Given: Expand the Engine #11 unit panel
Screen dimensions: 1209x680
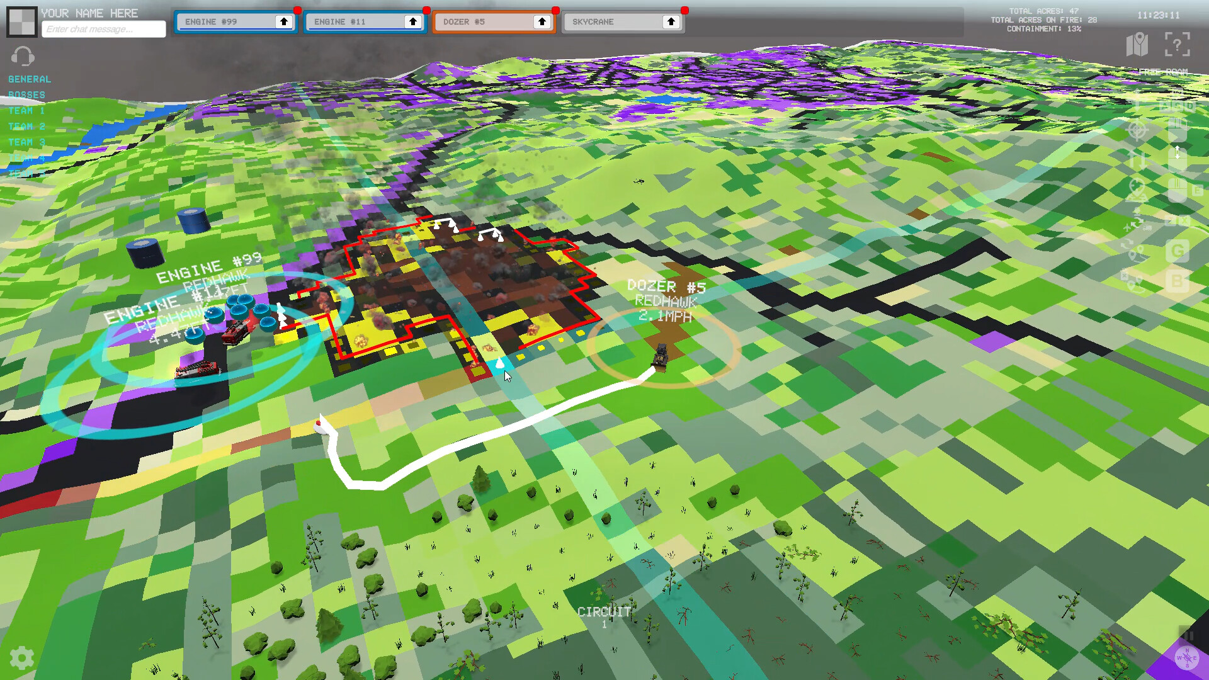Looking at the screenshot, I should [x=413, y=21].
